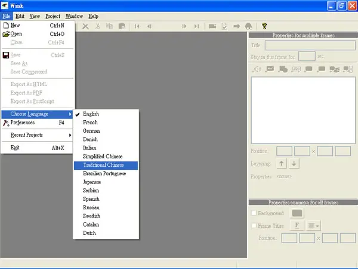358x269 pixels.
Task: Click the Frame Titles font F button
Action: click(297, 225)
